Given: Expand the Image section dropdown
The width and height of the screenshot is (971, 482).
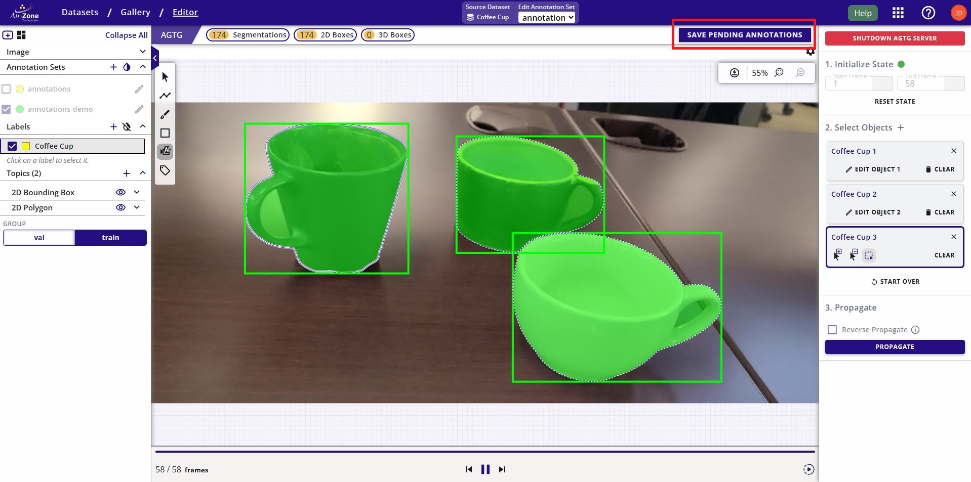Looking at the screenshot, I should click(142, 52).
